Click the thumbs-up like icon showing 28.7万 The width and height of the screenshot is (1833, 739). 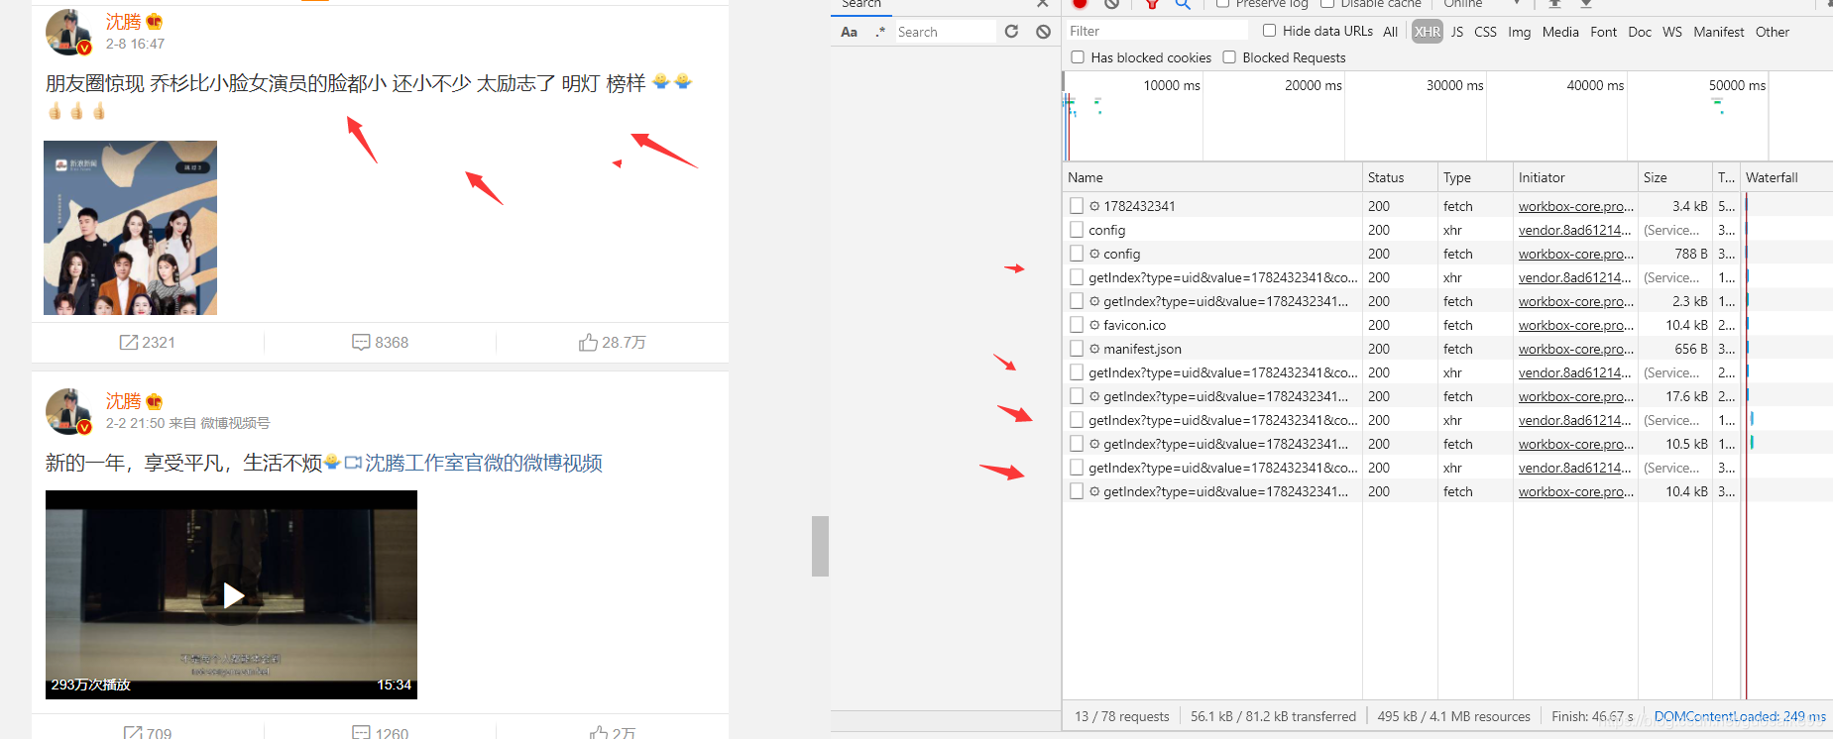[588, 342]
